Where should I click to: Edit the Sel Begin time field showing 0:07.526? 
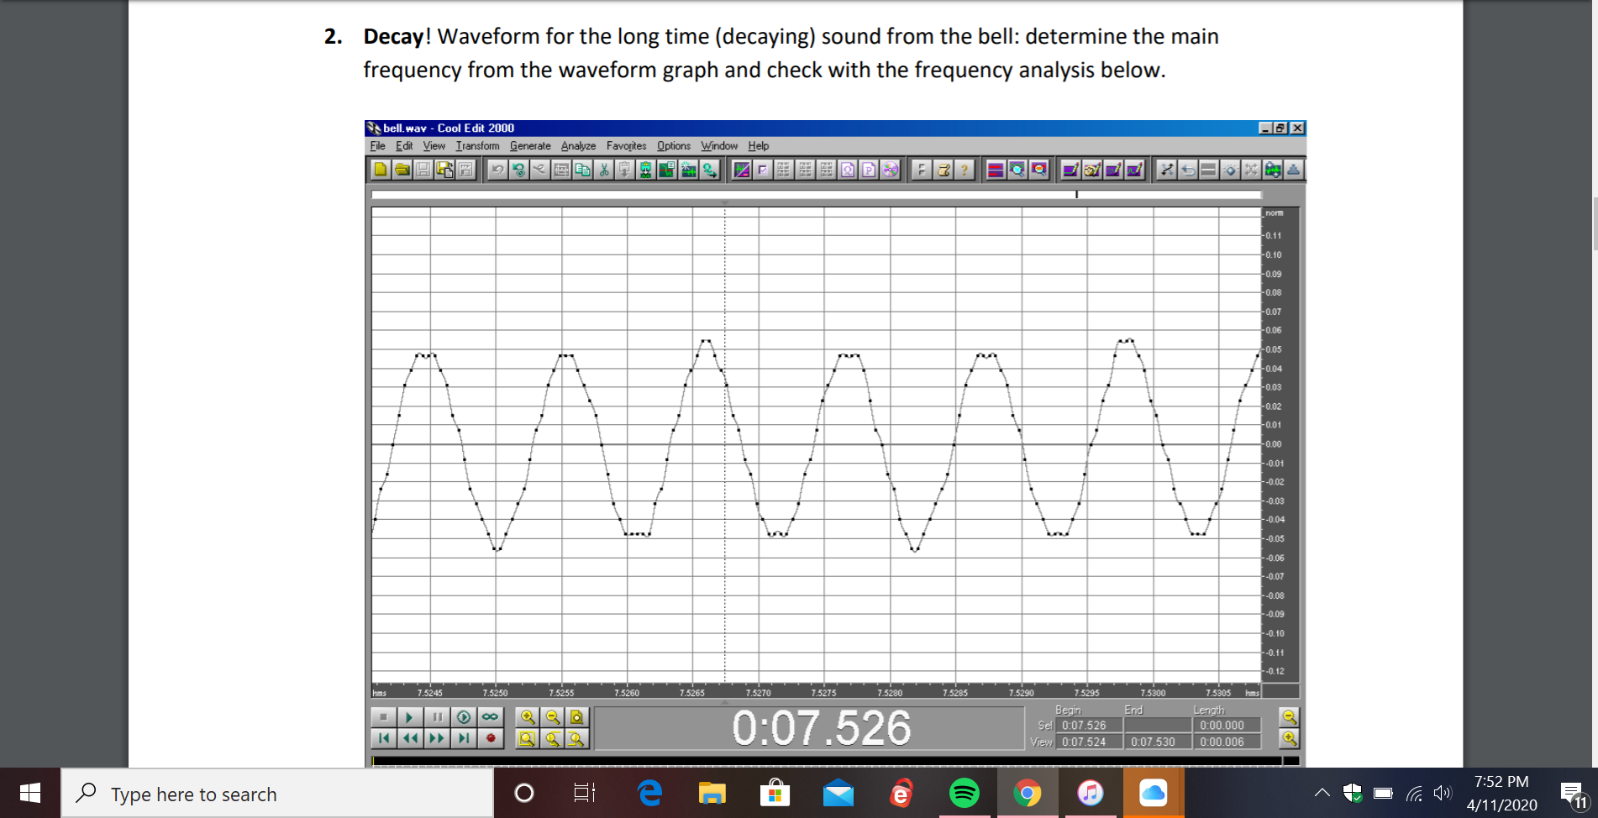1090,725
